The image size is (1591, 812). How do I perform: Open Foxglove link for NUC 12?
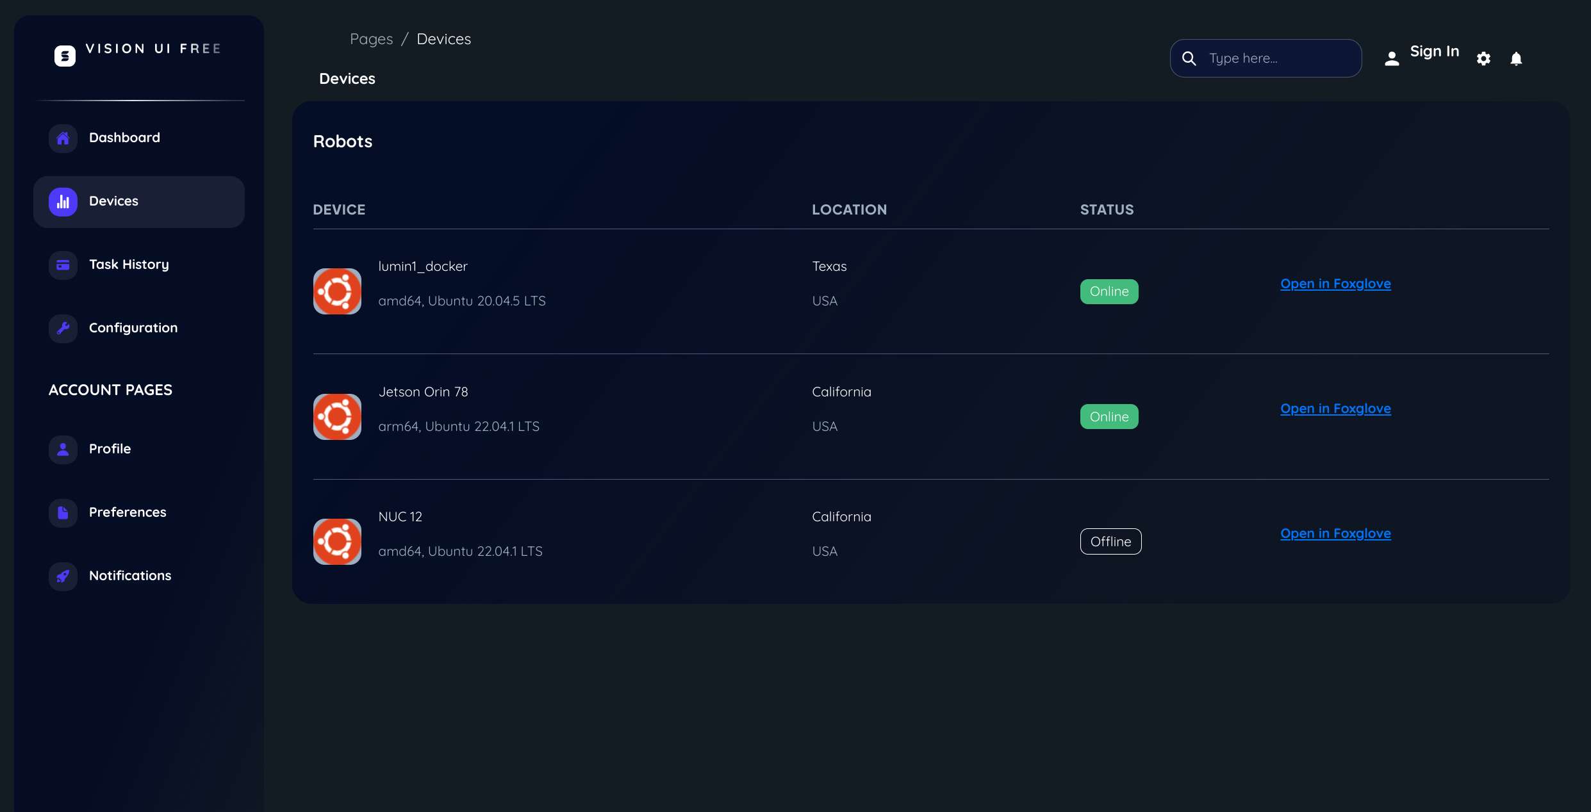click(x=1335, y=533)
